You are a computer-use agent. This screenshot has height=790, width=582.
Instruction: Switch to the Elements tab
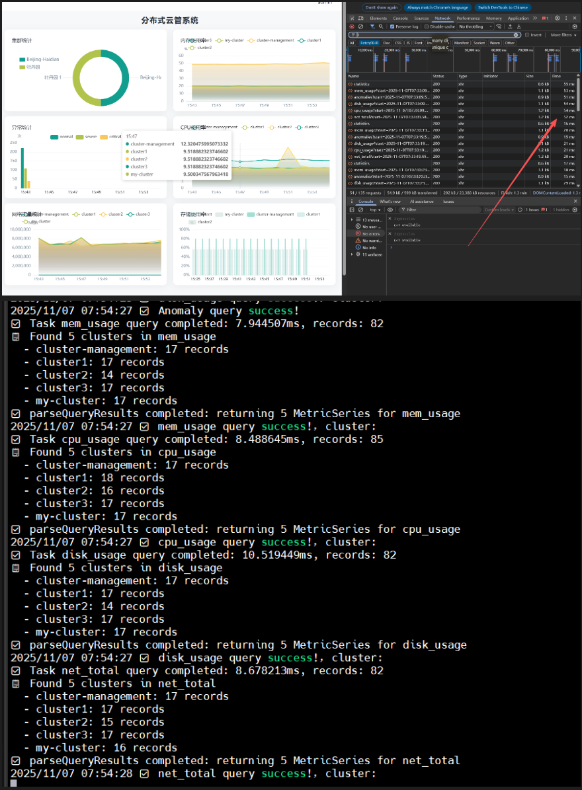coord(378,18)
